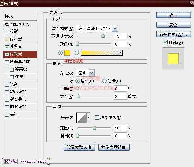Select the 描边 stroke row
The width and height of the screenshot is (194, 167).
[x=20, y=115]
